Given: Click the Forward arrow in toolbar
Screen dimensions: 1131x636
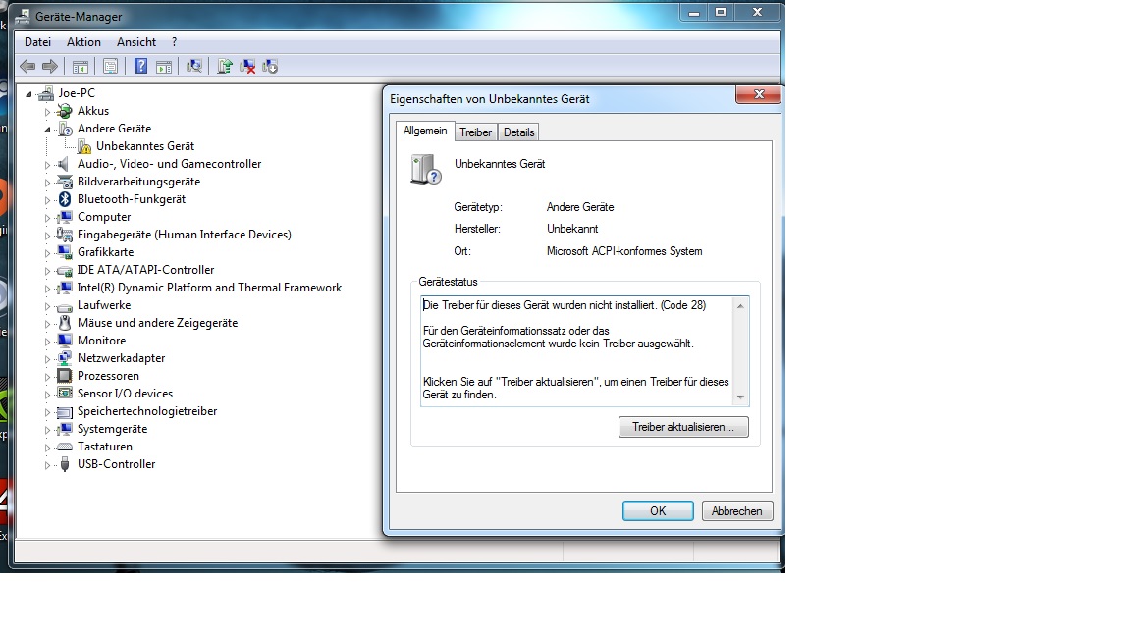Looking at the screenshot, I should click(50, 67).
